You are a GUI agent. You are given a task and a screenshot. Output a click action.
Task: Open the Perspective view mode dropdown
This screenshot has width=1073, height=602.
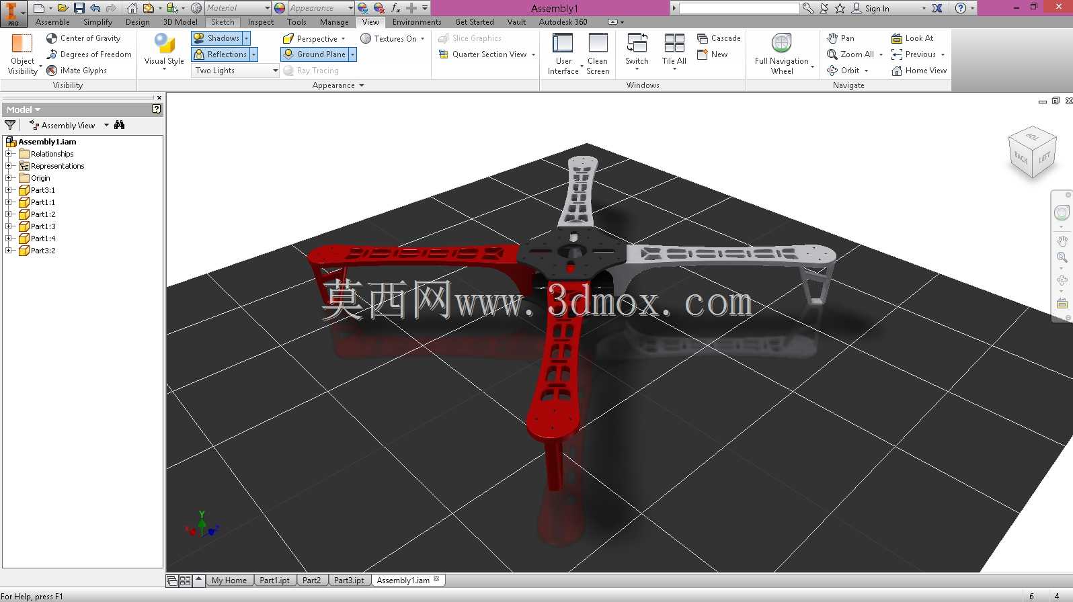tap(314, 39)
